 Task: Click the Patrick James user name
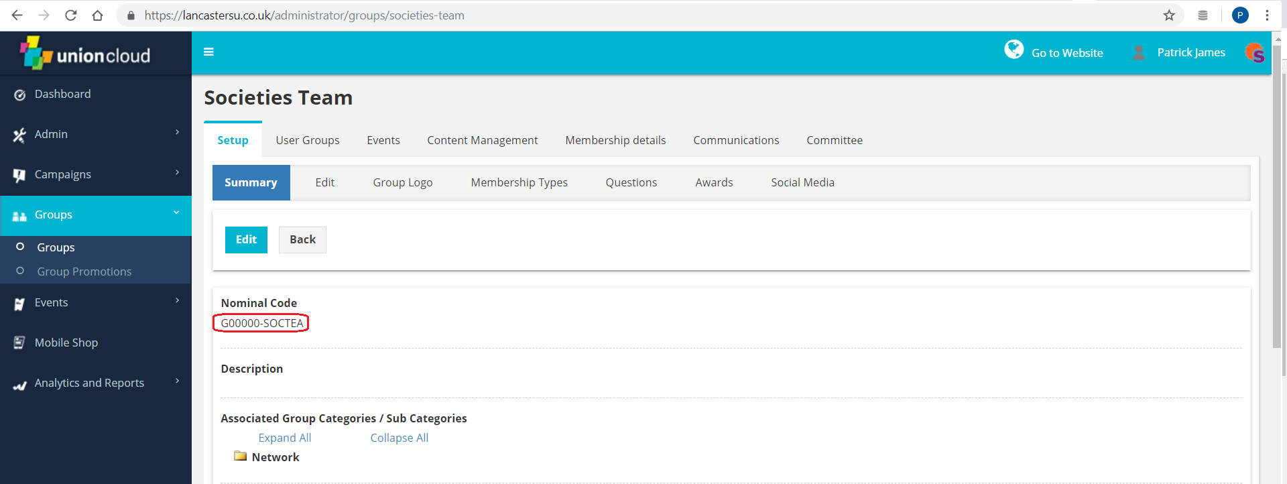click(x=1191, y=52)
